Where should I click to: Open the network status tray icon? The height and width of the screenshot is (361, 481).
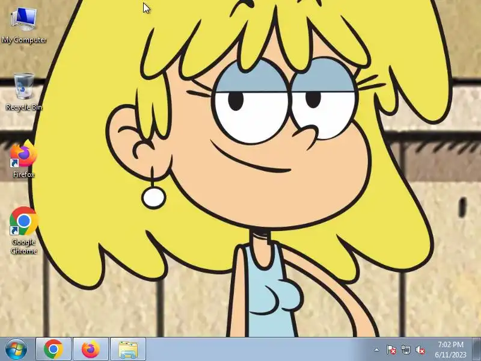pos(405,350)
